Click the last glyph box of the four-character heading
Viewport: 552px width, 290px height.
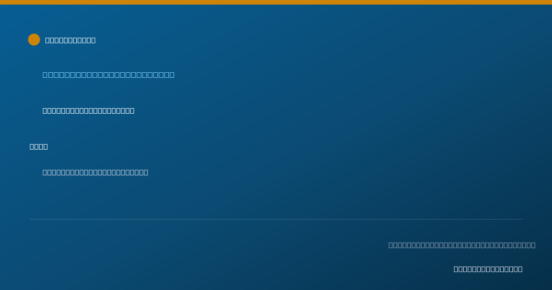[46, 146]
